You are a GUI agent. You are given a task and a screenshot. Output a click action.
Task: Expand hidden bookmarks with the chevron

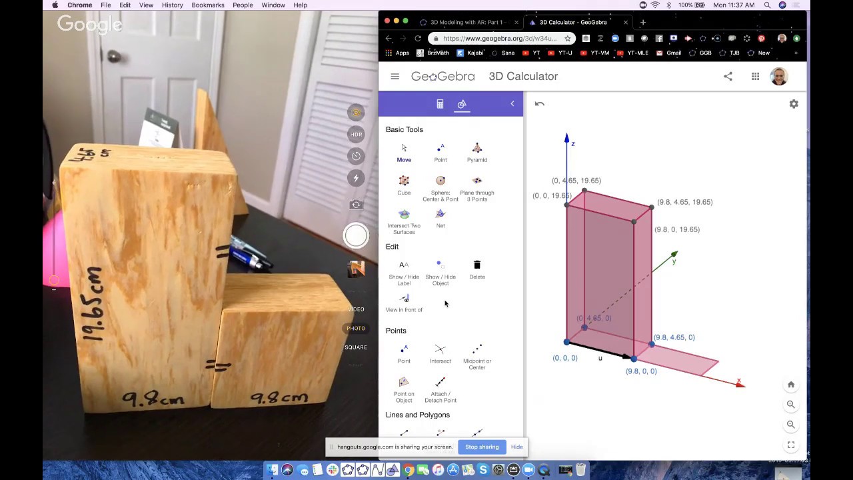(x=796, y=53)
